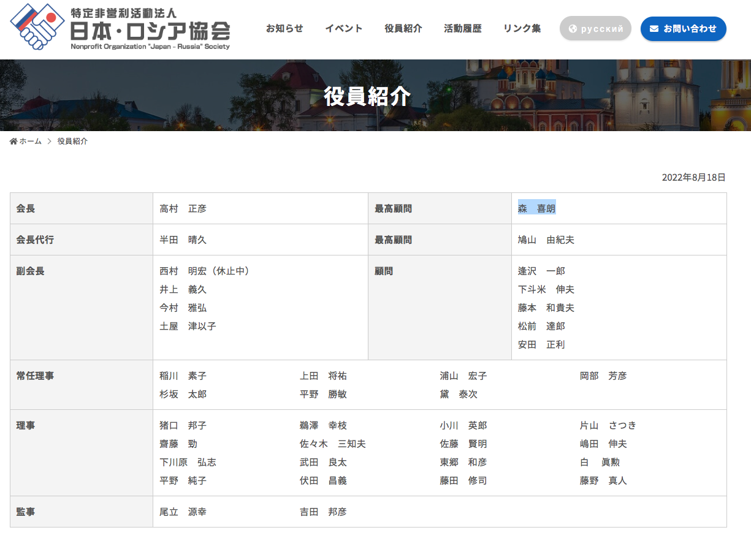Select the name 上田 将祐
The image size is (751, 541).
(x=323, y=376)
